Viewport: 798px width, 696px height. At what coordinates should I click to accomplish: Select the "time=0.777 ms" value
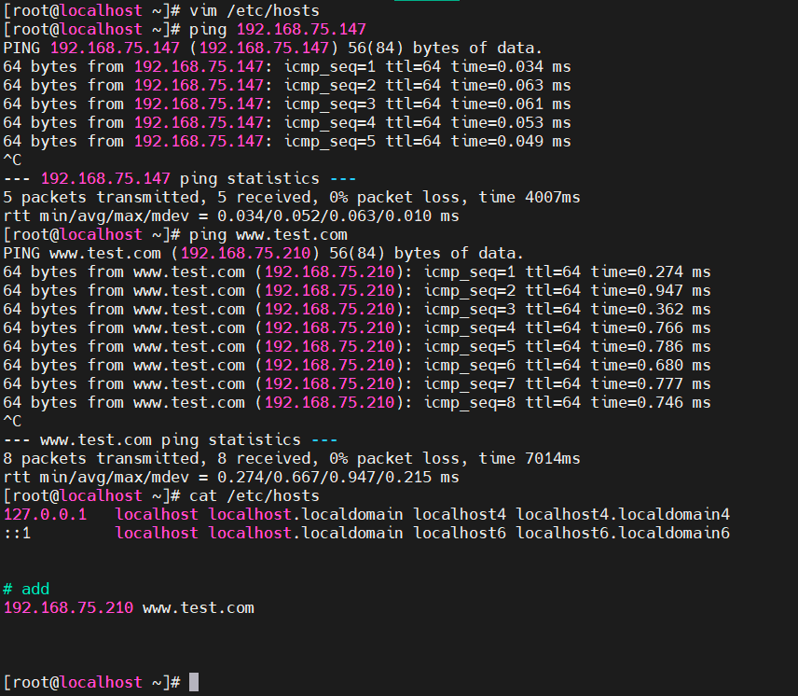pos(651,383)
